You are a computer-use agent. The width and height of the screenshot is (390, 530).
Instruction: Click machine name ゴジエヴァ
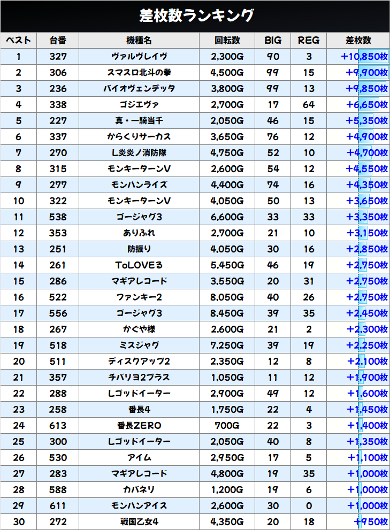coord(139,104)
